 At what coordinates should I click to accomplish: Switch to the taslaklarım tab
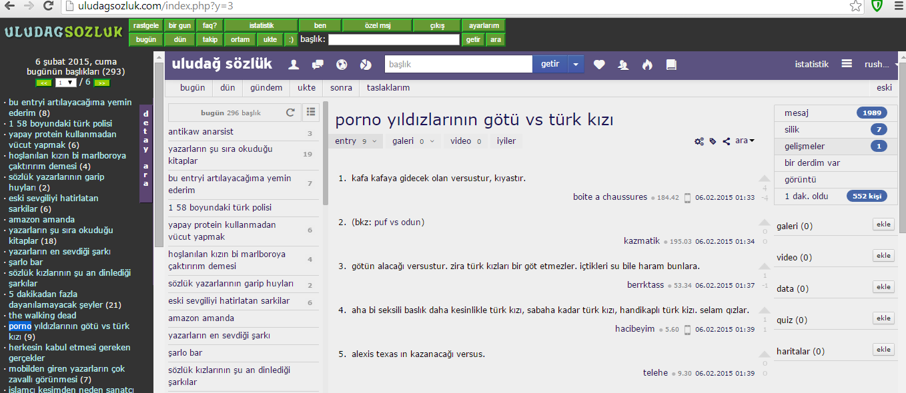388,88
